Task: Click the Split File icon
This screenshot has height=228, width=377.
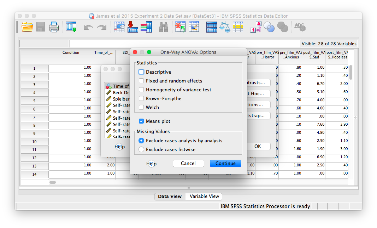Action: coord(212,27)
